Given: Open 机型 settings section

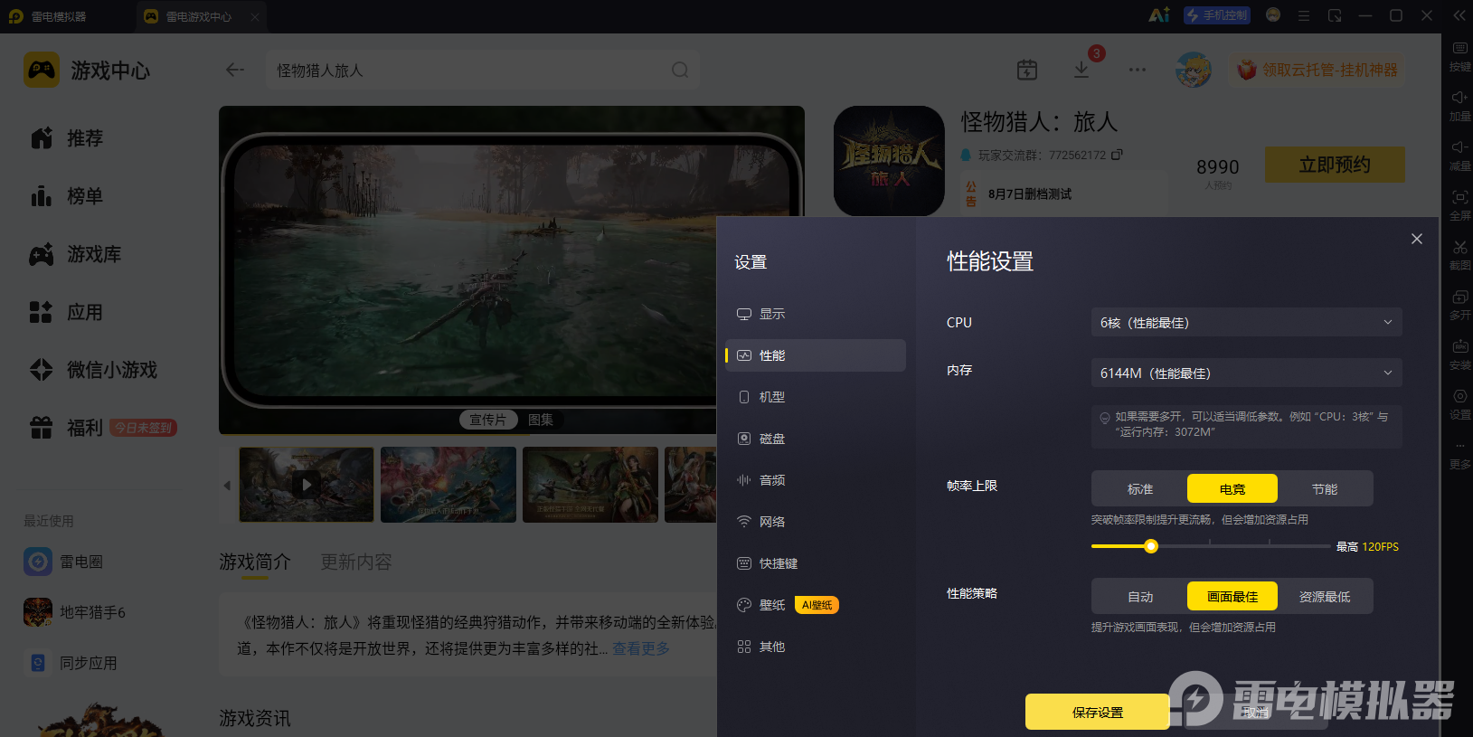Looking at the screenshot, I should [816, 397].
